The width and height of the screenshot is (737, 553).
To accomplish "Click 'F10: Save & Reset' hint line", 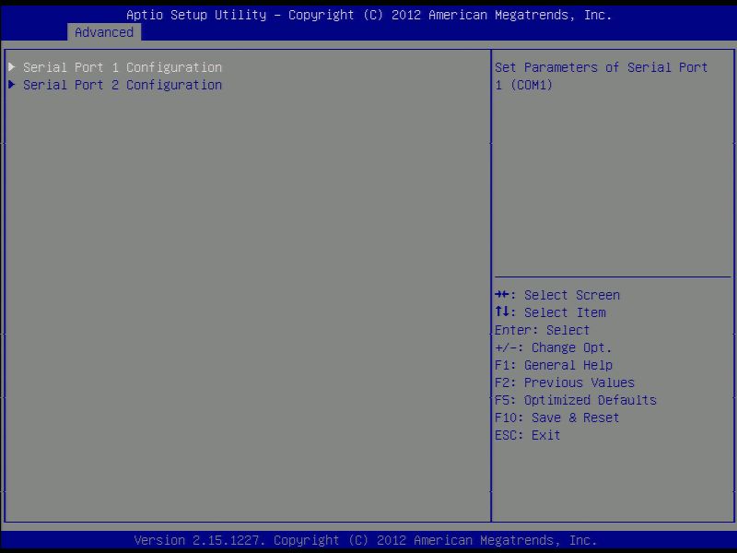I will 557,418.
